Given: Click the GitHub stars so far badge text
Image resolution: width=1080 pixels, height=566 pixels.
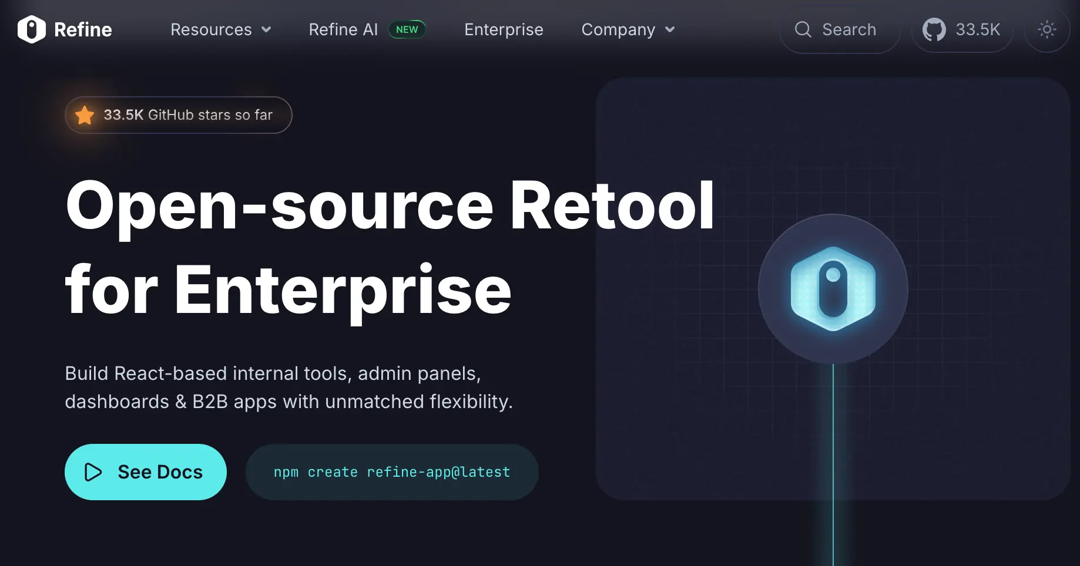Looking at the screenshot, I should point(188,115).
